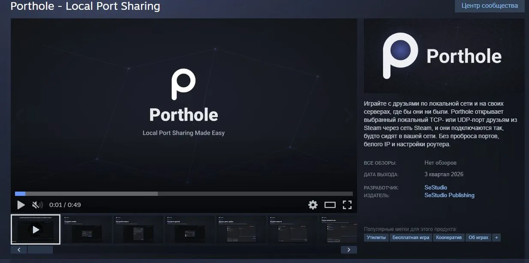The width and height of the screenshot is (529, 263).
Task: Select the Об играх tag
Action: [x=478, y=237]
